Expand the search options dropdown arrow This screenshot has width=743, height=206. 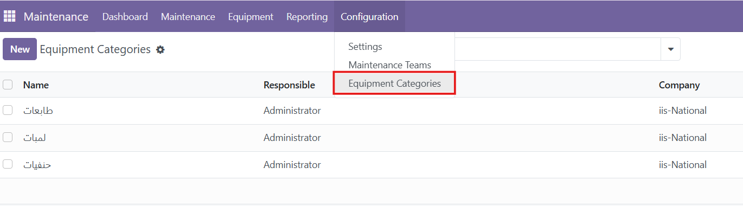(x=670, y=49)
